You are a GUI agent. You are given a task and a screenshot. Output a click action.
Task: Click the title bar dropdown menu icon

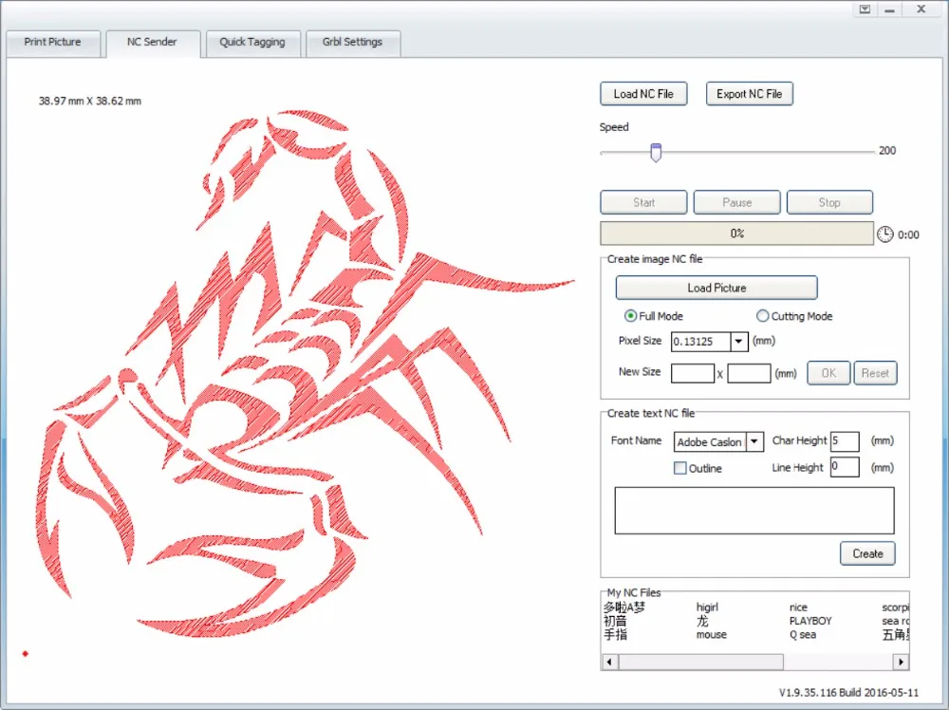coord(864,9)
